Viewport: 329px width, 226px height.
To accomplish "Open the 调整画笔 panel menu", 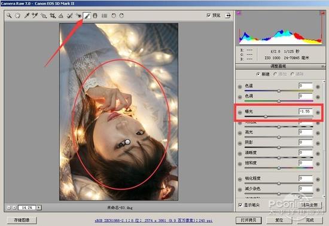I will tap(323, 66).
